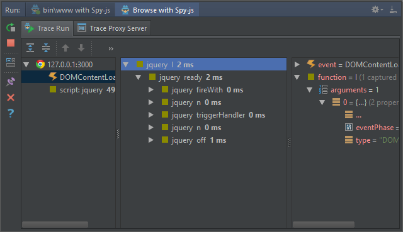Select the jquery fireWith 0 ms row
Screen dimensions: 403x232
(x=203, y=89)
